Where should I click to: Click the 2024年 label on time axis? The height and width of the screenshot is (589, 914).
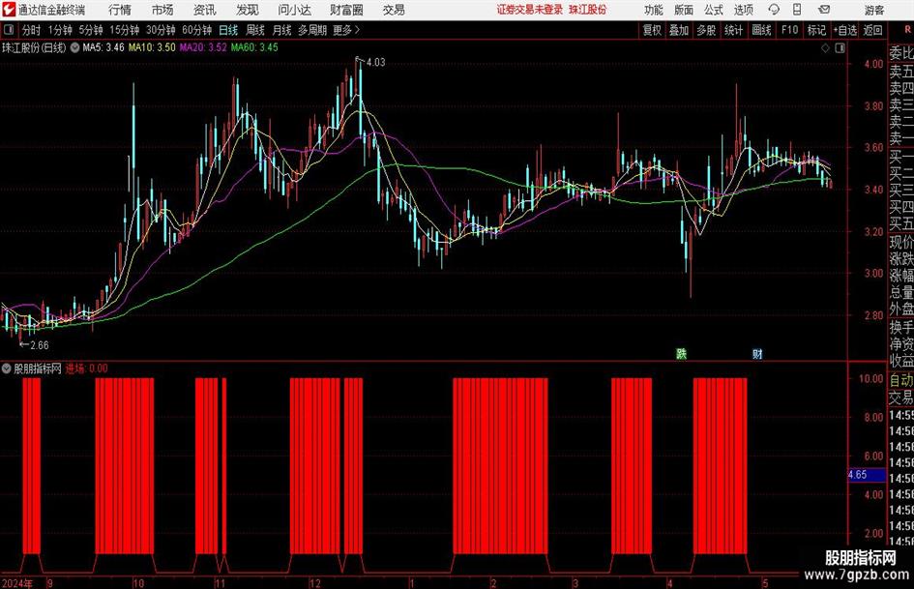click(17, 583)
